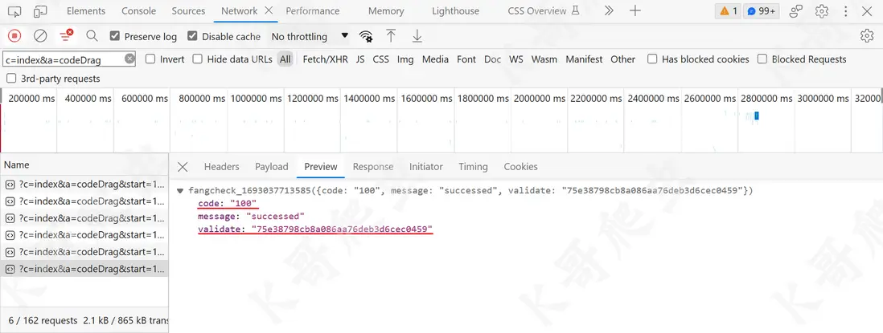The image size is (883, 333).
Task: Open the Lighthouse tab
Action: (x=456, y=10)
